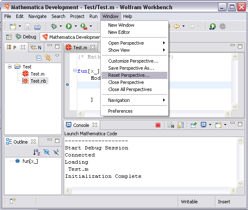Toggle alphabetical Sort in Outline view

tap(37, 152)
